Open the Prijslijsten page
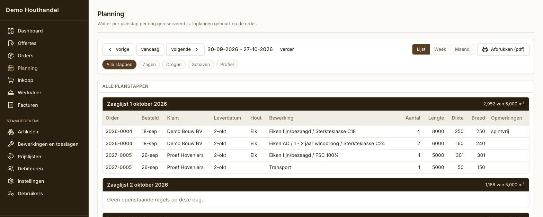 pyautogui.click(x=29, y=157)
